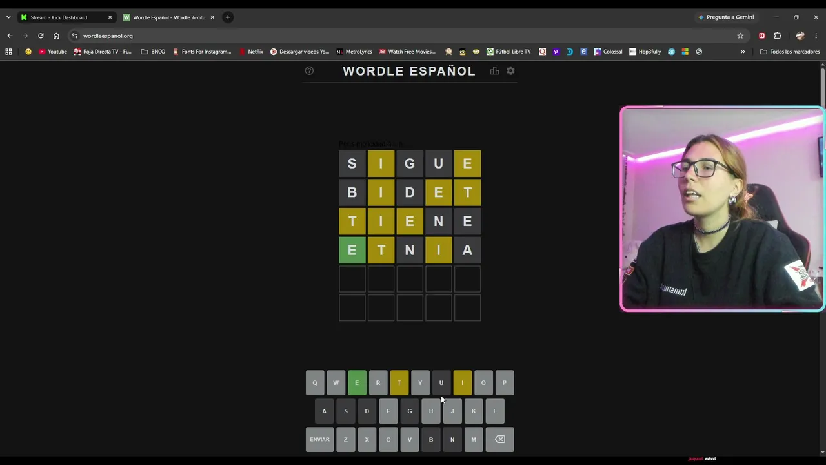The width and height of the screenshot is (826, 465).
Task: Click the M key on the game keyboard
Action: (x=474, y=439)
